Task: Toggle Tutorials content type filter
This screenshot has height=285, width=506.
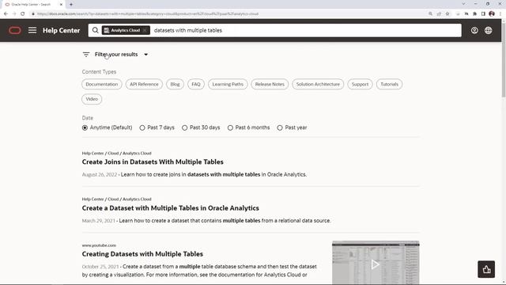Action: [389, 85]
